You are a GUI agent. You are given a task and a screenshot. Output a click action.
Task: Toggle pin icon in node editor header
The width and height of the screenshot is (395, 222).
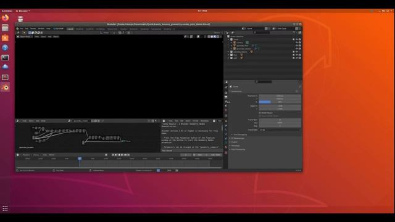[x=102, y=121]
